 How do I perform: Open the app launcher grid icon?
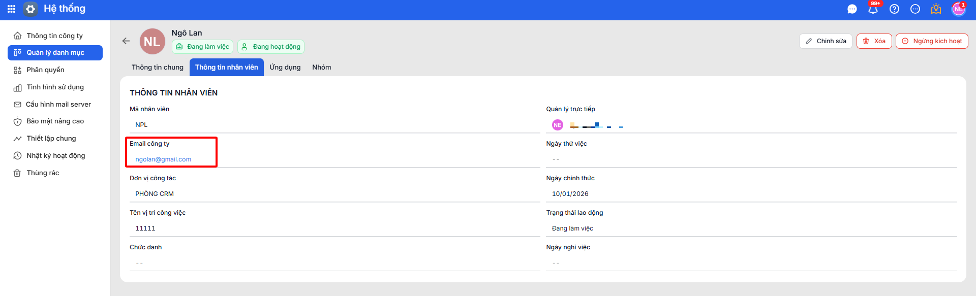[11, 9]
